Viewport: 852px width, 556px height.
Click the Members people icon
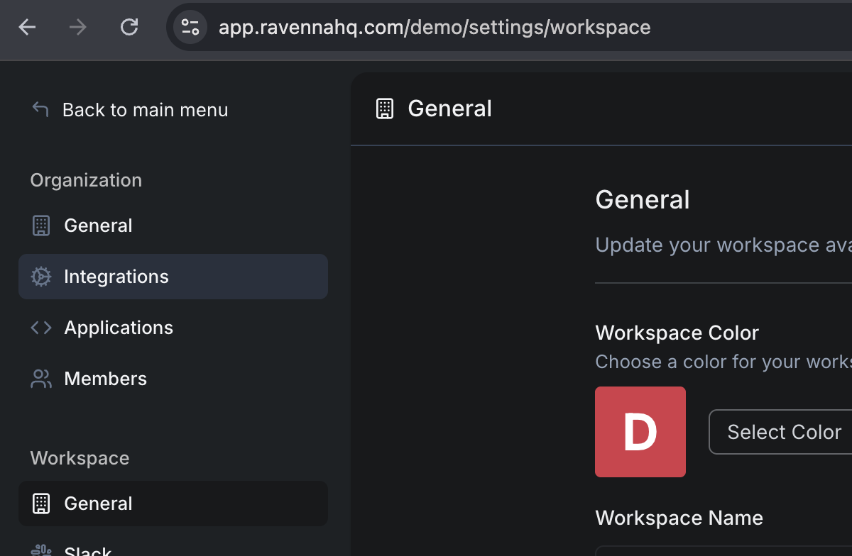click(x=41, y=379)
